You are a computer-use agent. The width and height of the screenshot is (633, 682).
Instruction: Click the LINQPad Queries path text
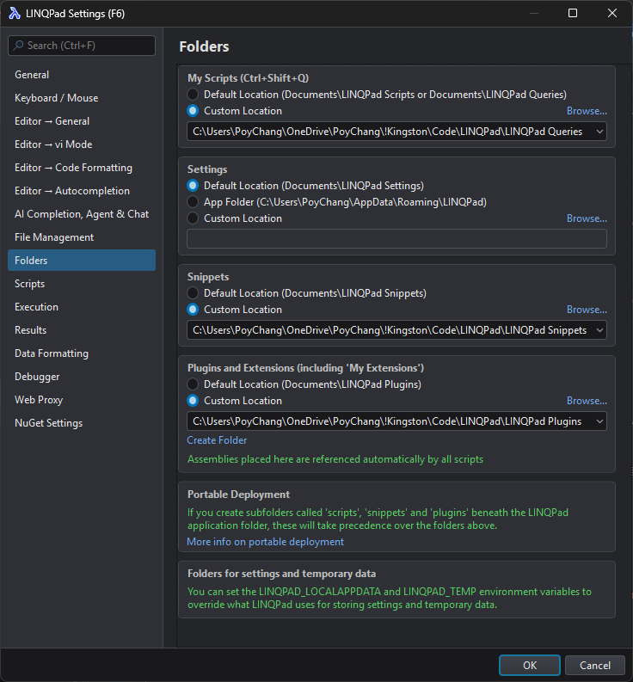(388, 132)
